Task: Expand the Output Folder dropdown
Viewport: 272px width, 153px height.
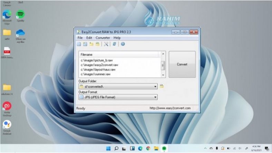Action: click(155, 86)
